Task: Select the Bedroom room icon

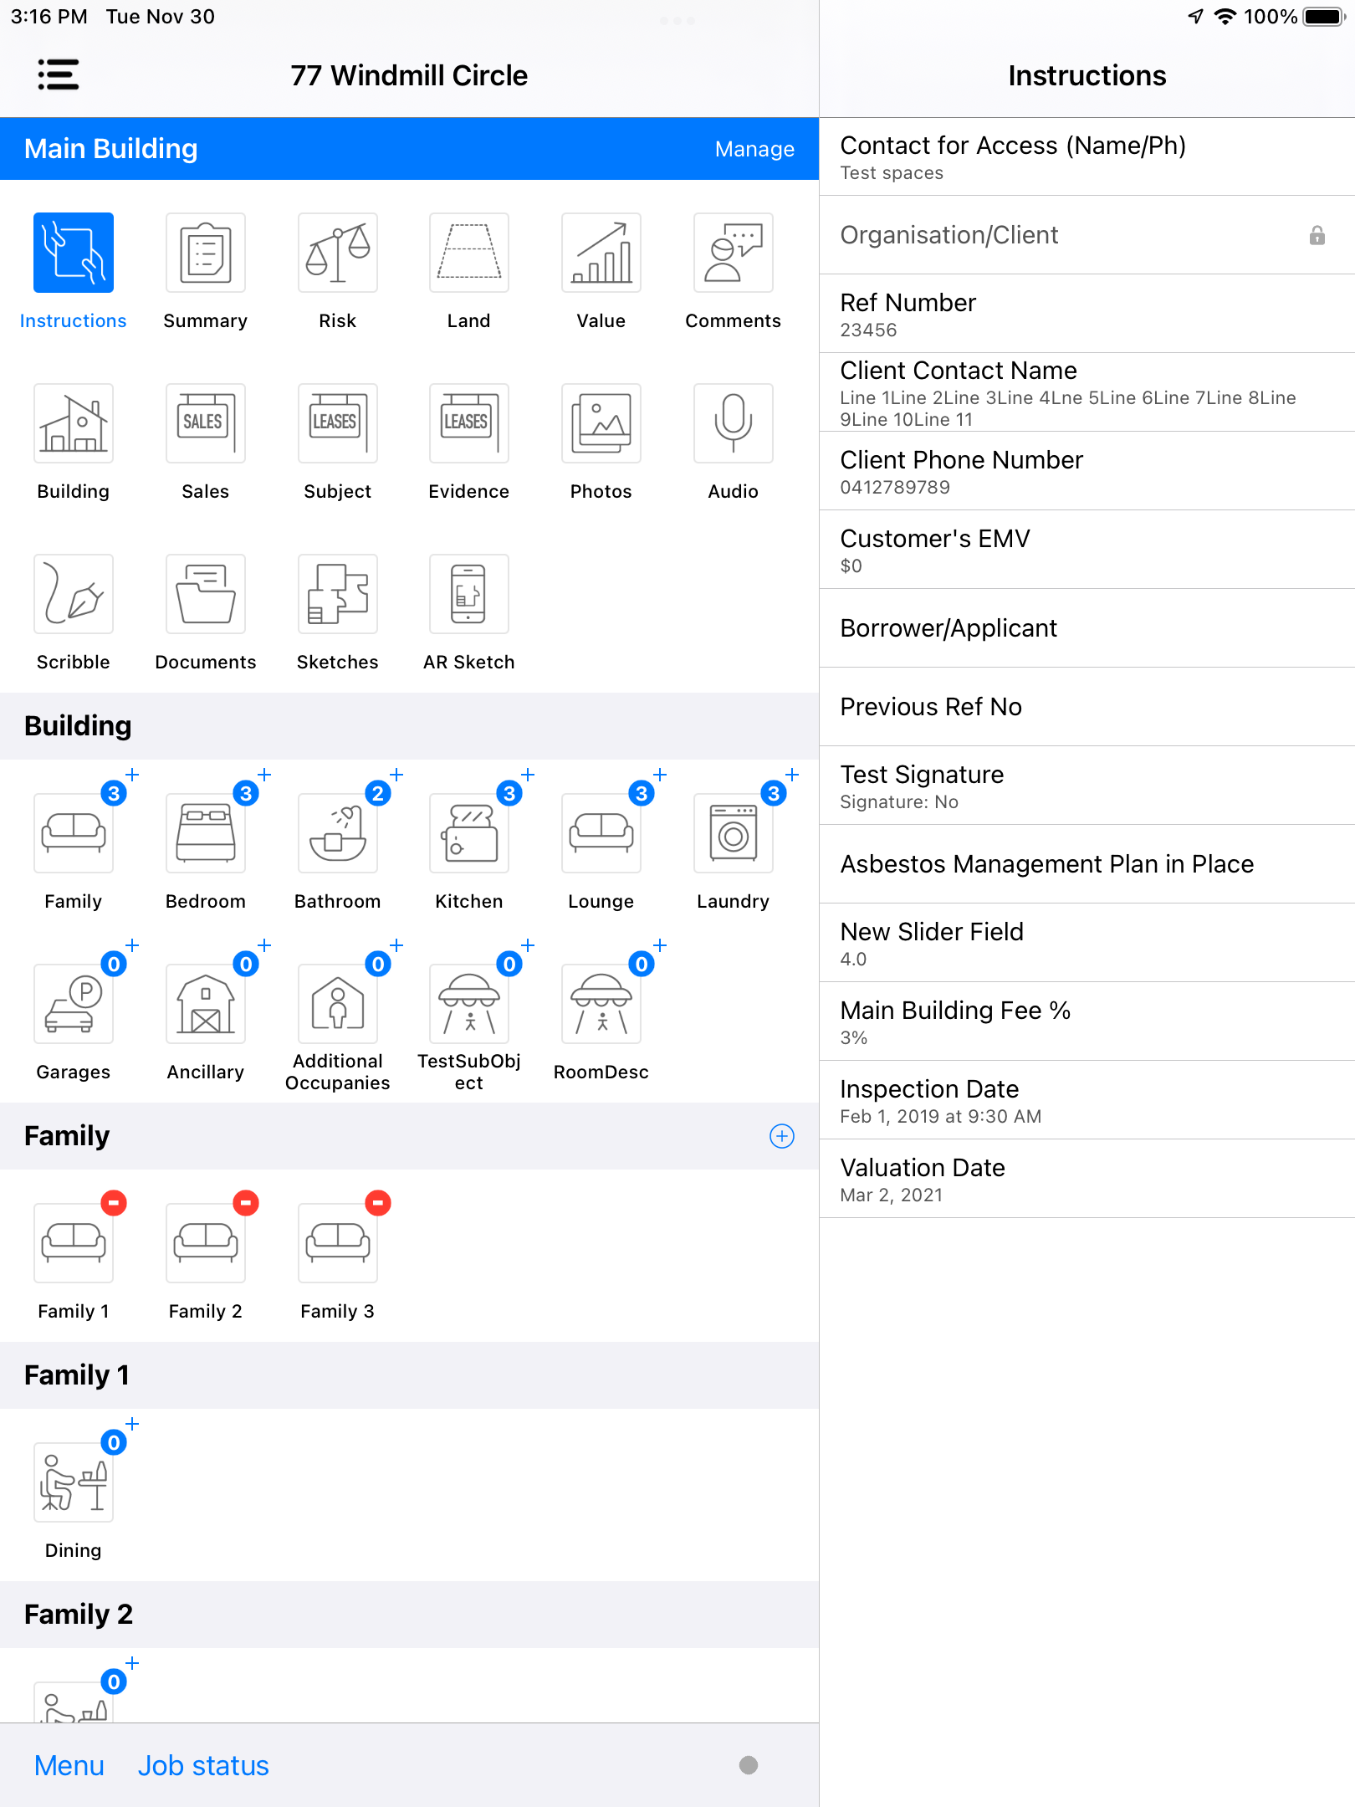Action: click(x=206, y=833)
